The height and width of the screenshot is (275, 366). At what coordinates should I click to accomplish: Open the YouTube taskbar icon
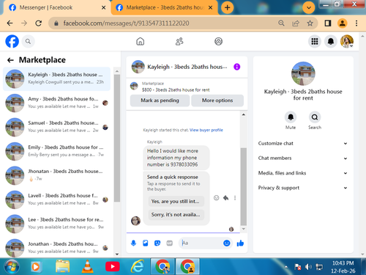112,266
